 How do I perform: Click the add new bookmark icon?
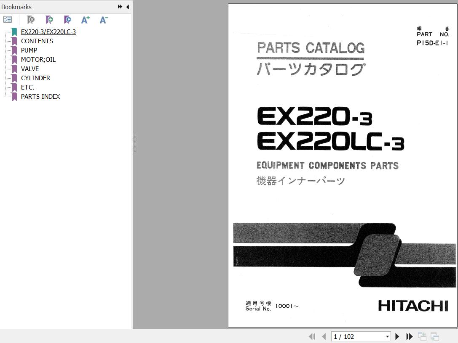[49, 19]
